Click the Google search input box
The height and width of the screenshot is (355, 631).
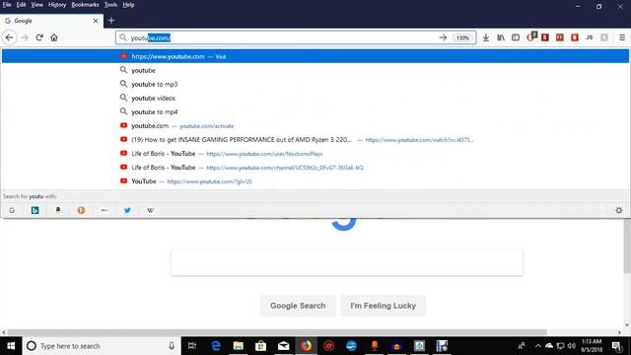click(x=347, y=262)
